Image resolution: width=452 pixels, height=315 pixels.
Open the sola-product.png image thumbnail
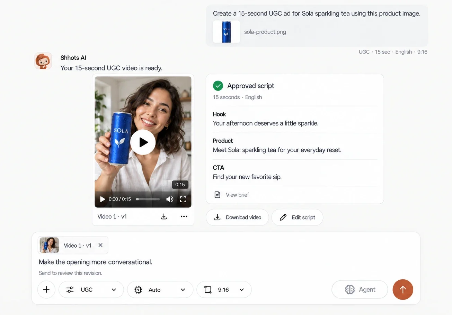pos(227,31)
